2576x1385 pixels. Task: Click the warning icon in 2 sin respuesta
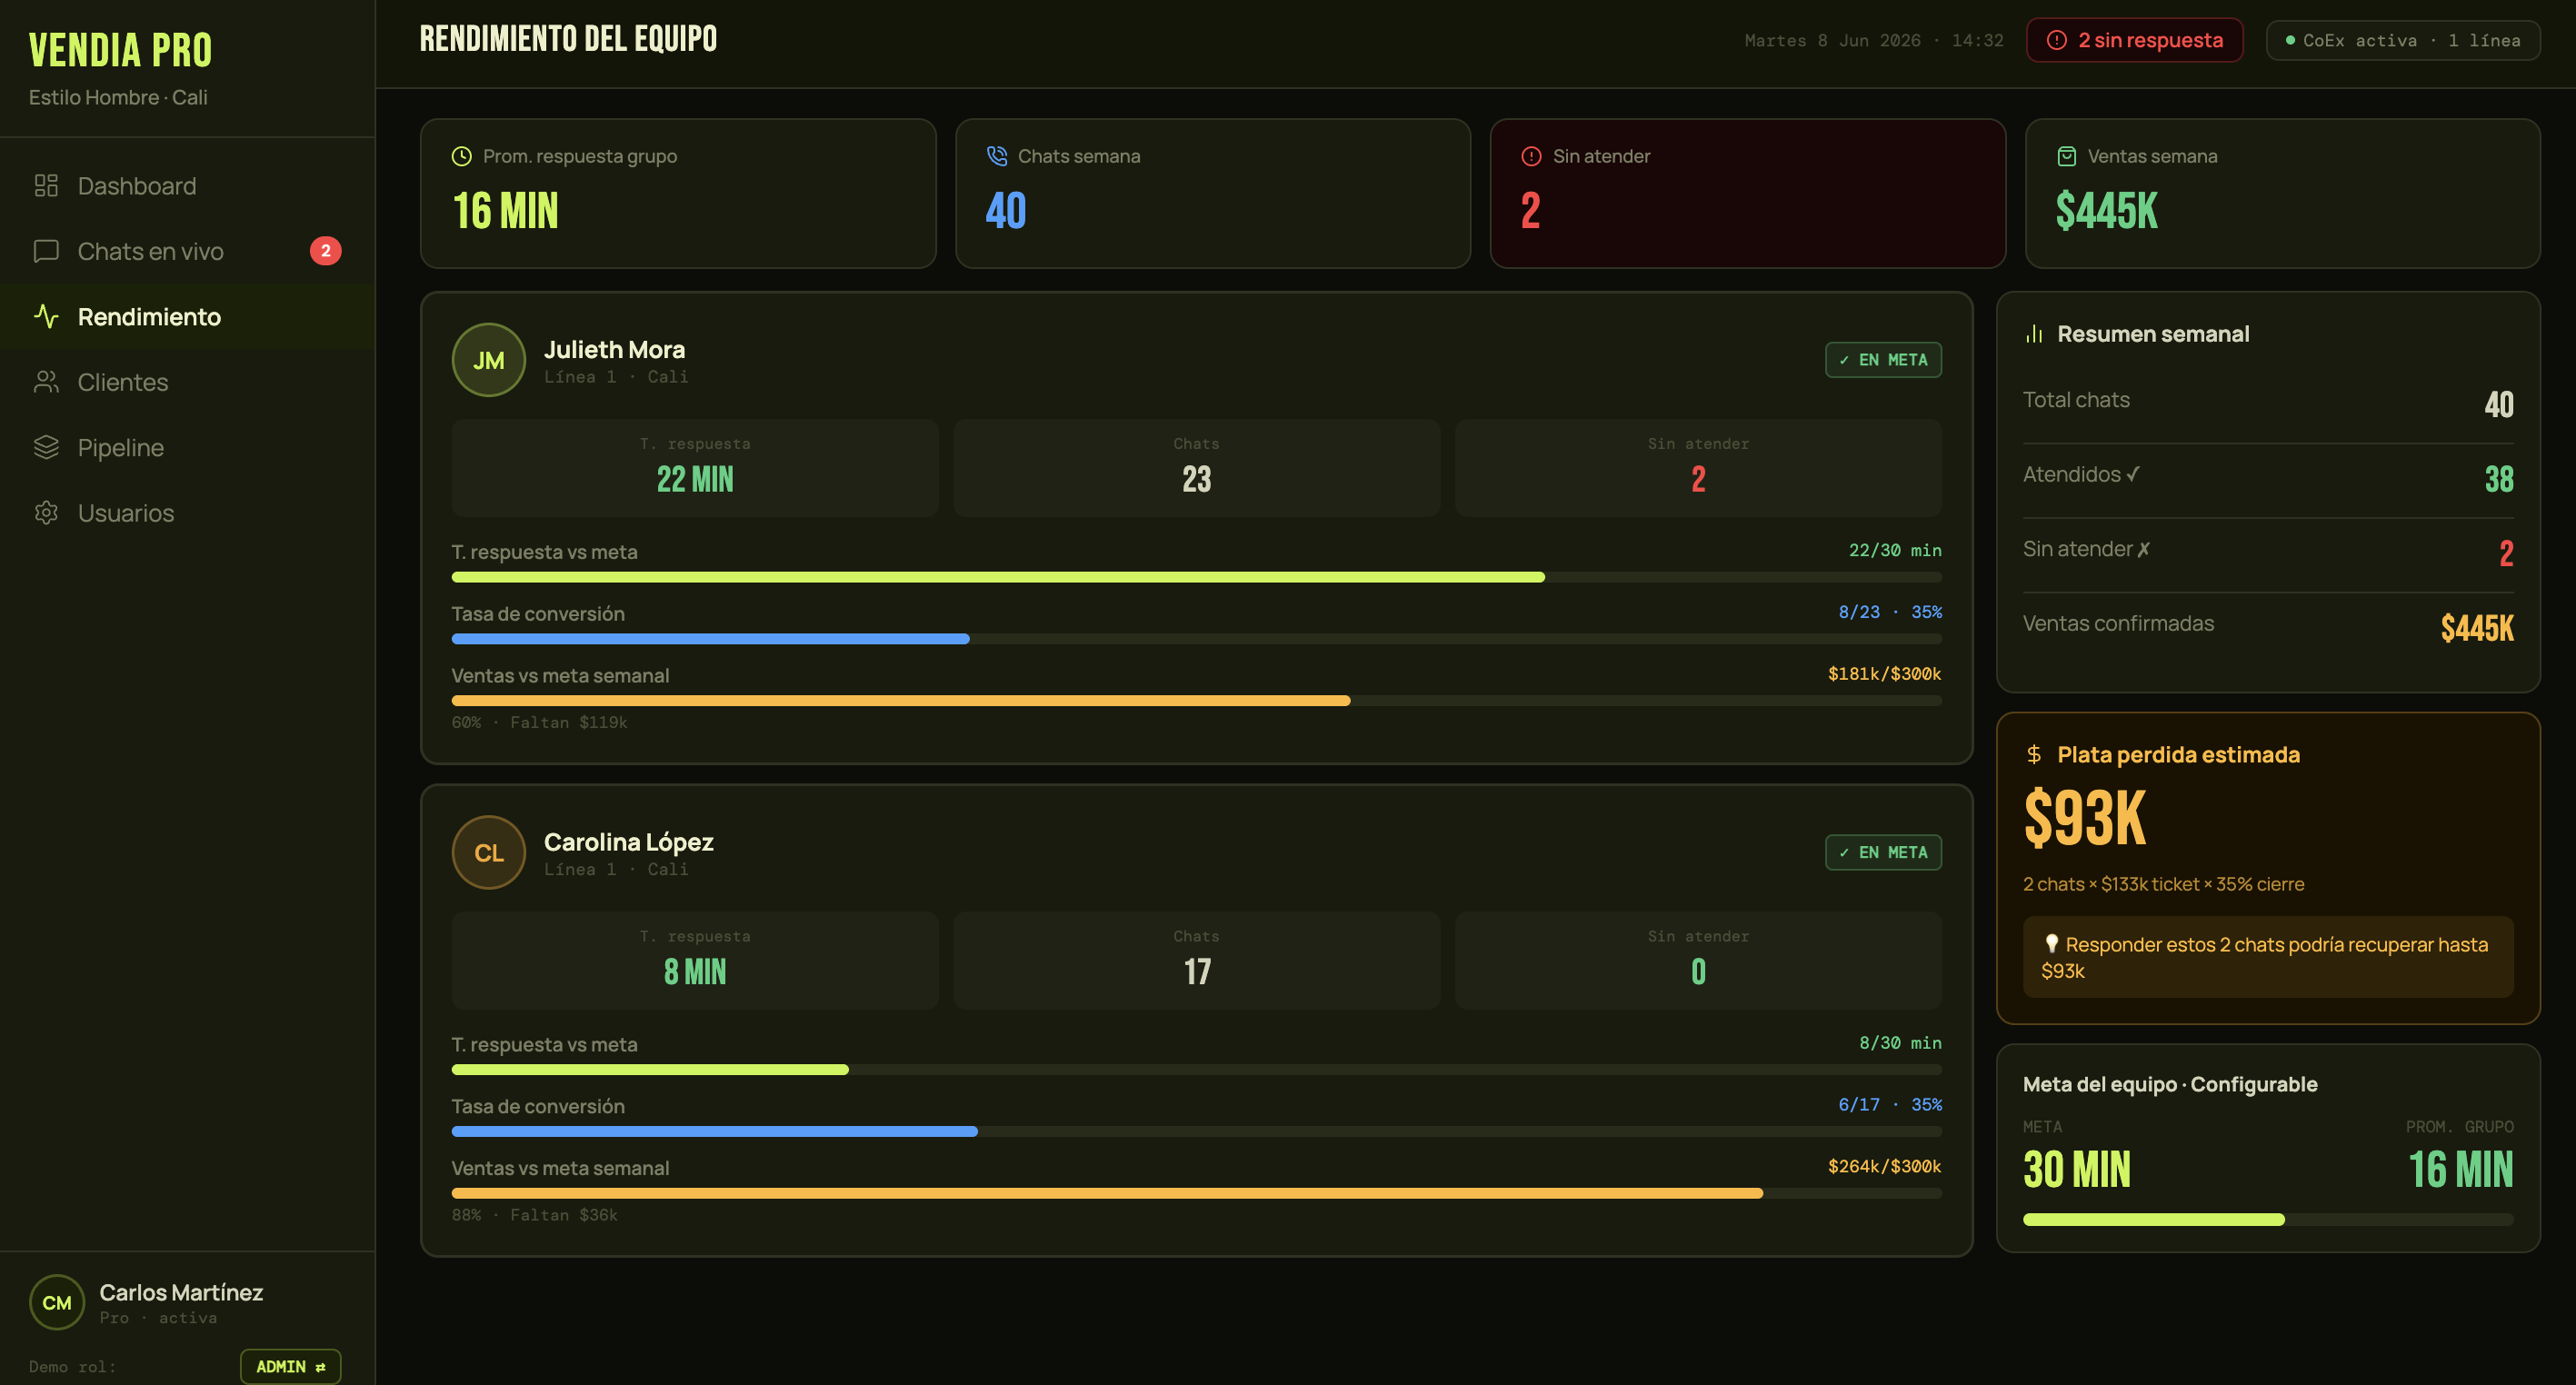[2056, 40]
